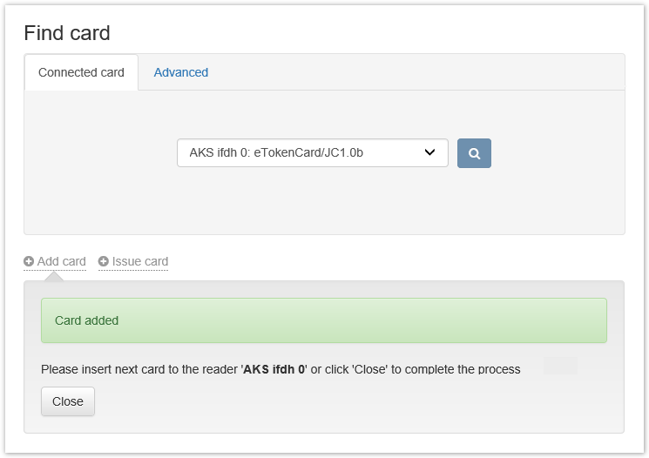
Task: Click the 'Please insert next card' instruction text
Action: coord(139,369)
